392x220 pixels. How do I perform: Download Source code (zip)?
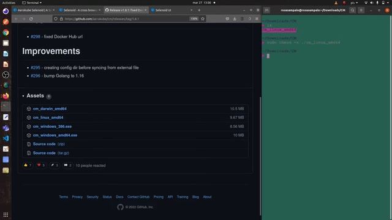point(49,144)
